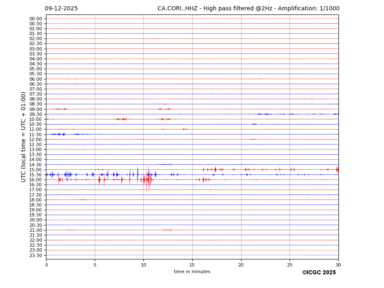Click the date label 09-12-2025

tap(61, 9)
